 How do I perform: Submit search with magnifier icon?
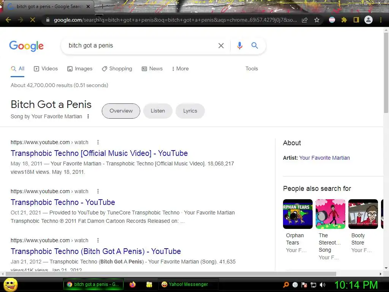(x=255, y=46)
